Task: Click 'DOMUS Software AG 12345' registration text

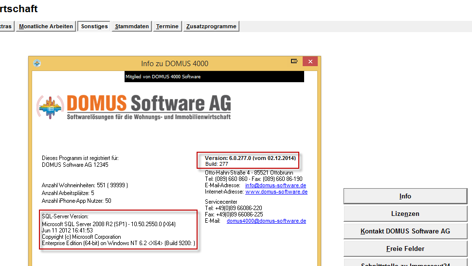Action: click(x=75, y=165)
